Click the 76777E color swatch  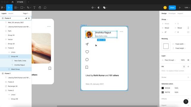163,92
